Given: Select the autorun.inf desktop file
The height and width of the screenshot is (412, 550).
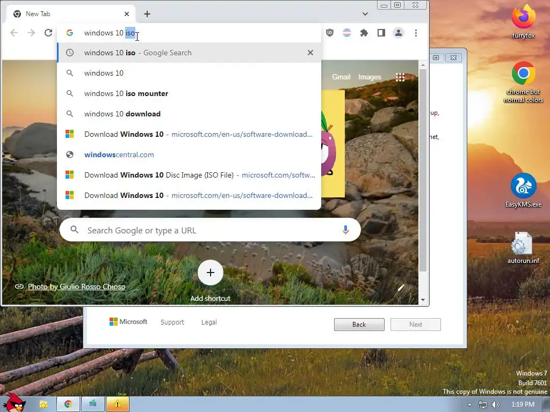Looking at the screenshot, I should click(523, 248).
